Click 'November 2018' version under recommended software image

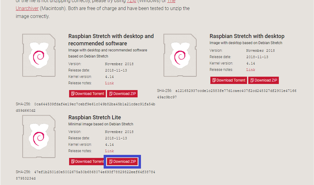(x=119, y=64)
